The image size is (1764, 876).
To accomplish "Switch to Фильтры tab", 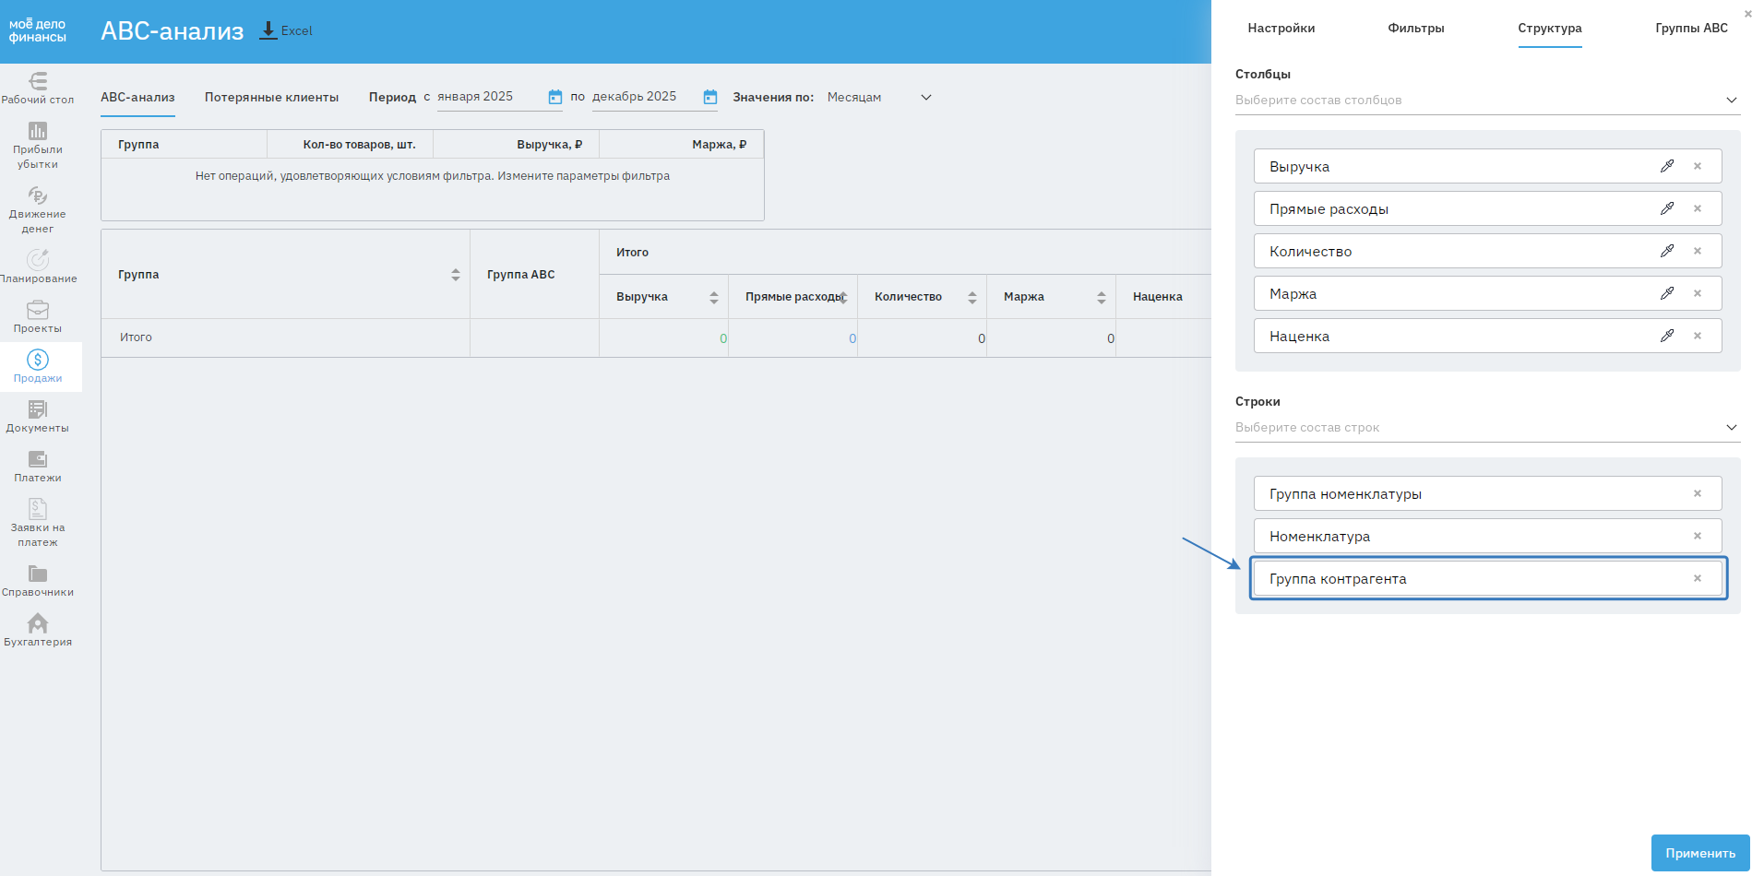I will [1415, 28].
